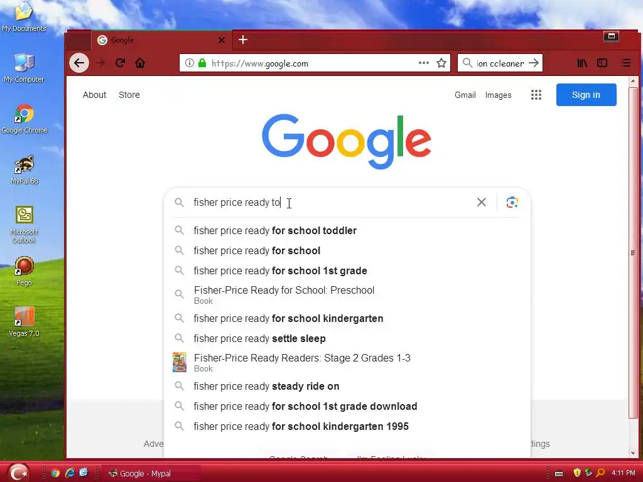Open My Documents desktop icon
This screenshot has width=643, height=482.
pos(24,17)
